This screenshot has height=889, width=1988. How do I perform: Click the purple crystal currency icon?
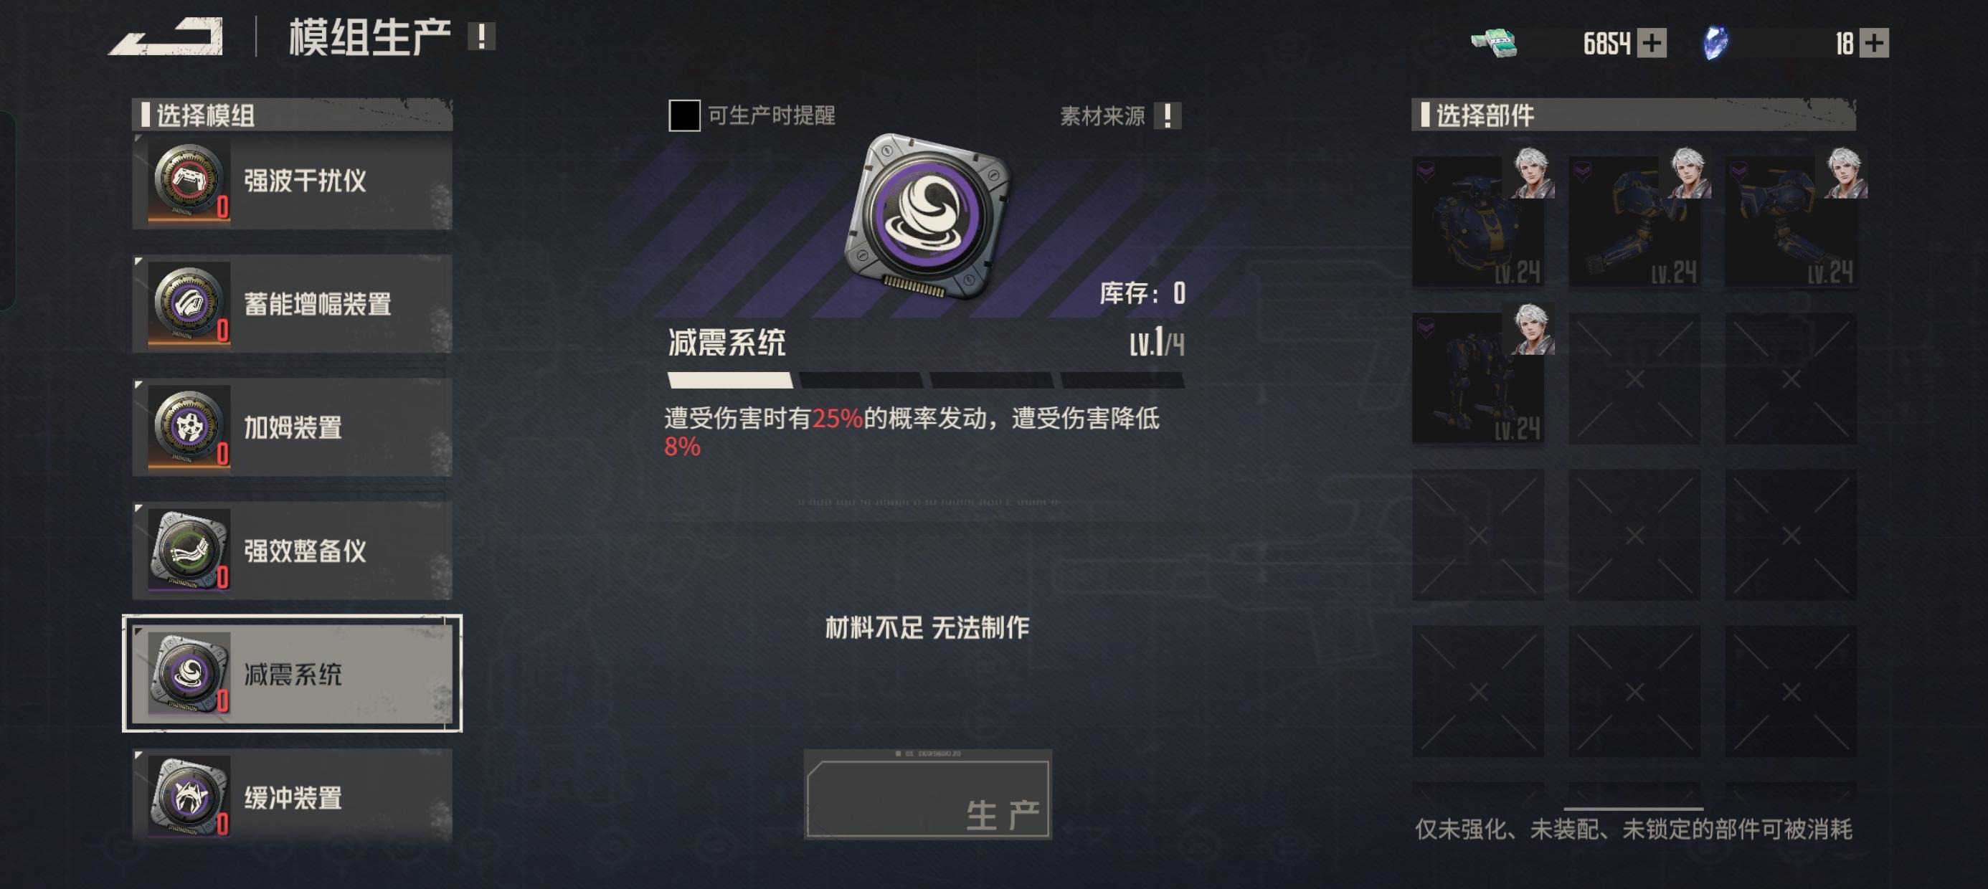(1715, 42)
